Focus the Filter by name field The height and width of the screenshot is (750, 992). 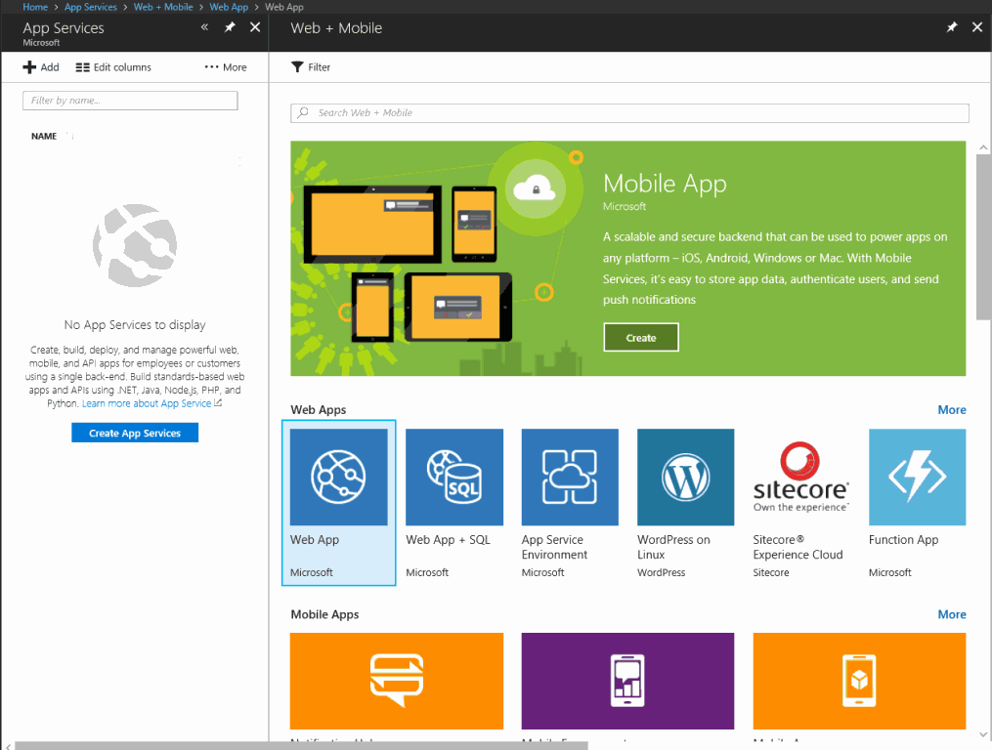pyautogui.click(x=130, y=101)
